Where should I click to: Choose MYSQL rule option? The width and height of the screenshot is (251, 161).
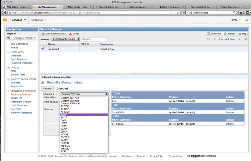pos(84,149)
